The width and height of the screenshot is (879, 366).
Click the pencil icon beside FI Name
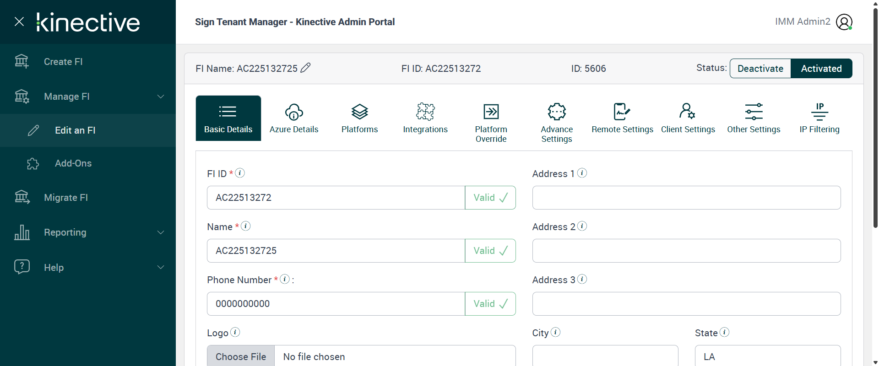[305, 68]
